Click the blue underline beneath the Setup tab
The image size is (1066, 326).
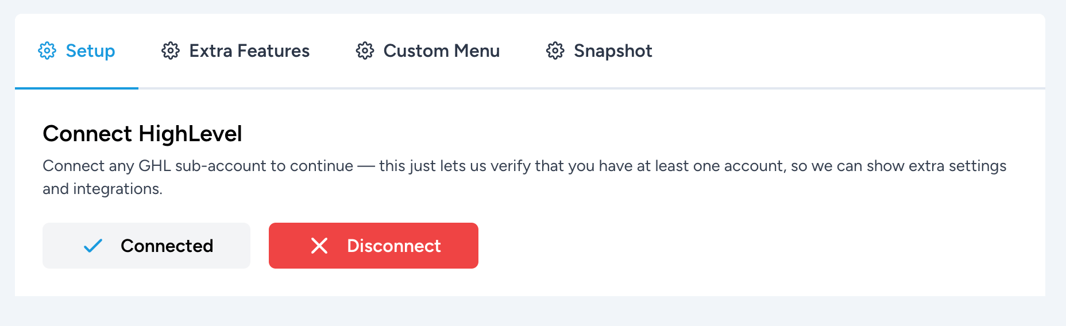click(x=76, y=88)
